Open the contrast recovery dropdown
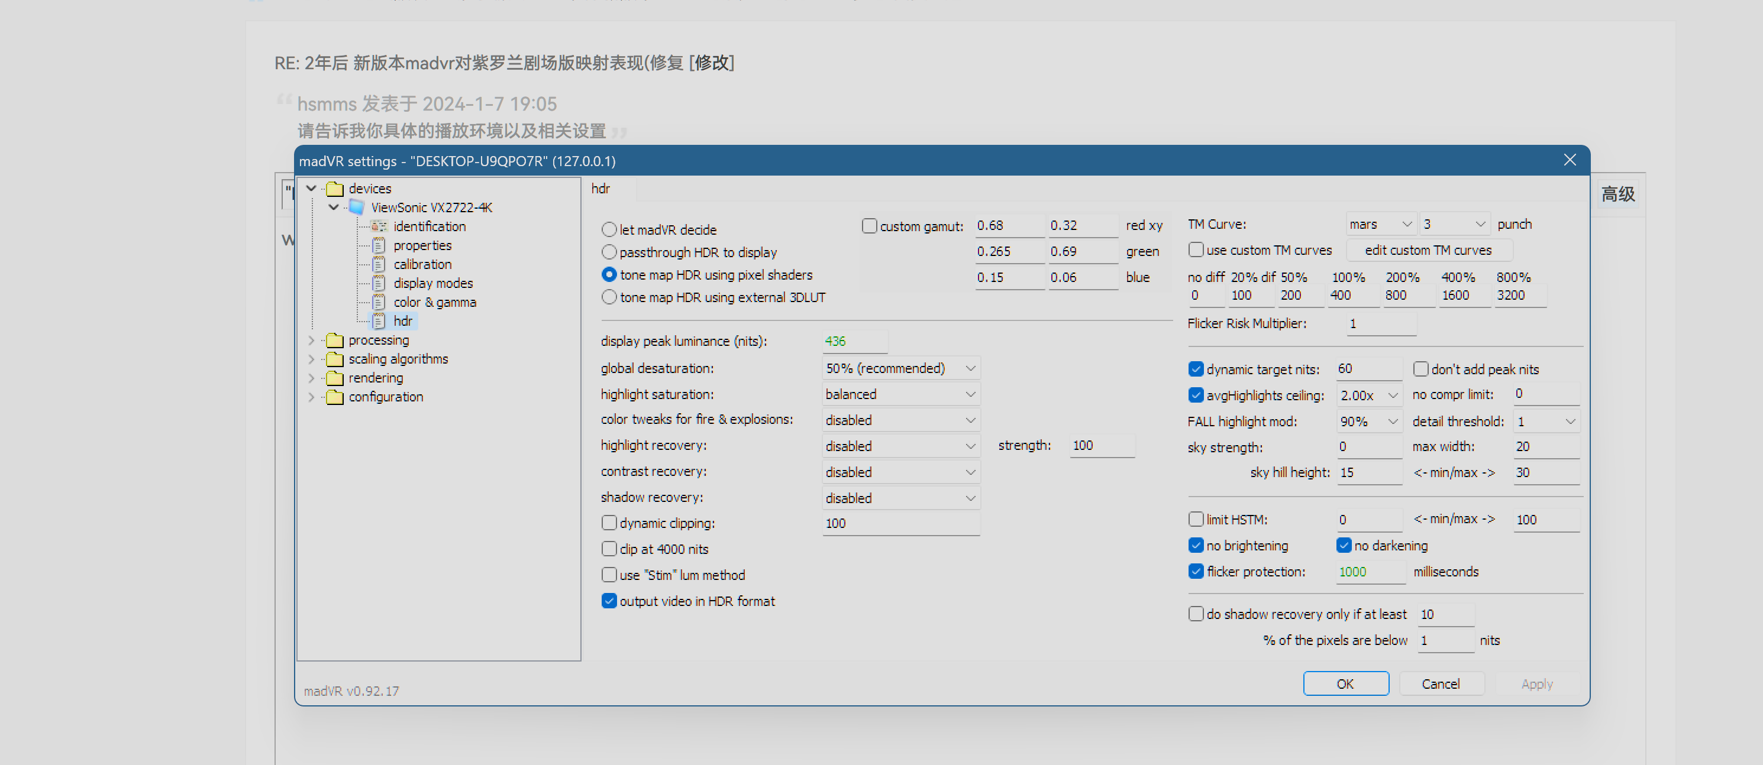 [902, 472]
